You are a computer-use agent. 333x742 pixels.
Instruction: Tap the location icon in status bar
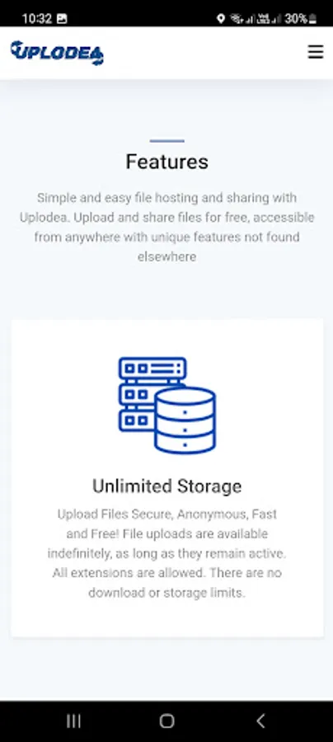click(220, 18)
